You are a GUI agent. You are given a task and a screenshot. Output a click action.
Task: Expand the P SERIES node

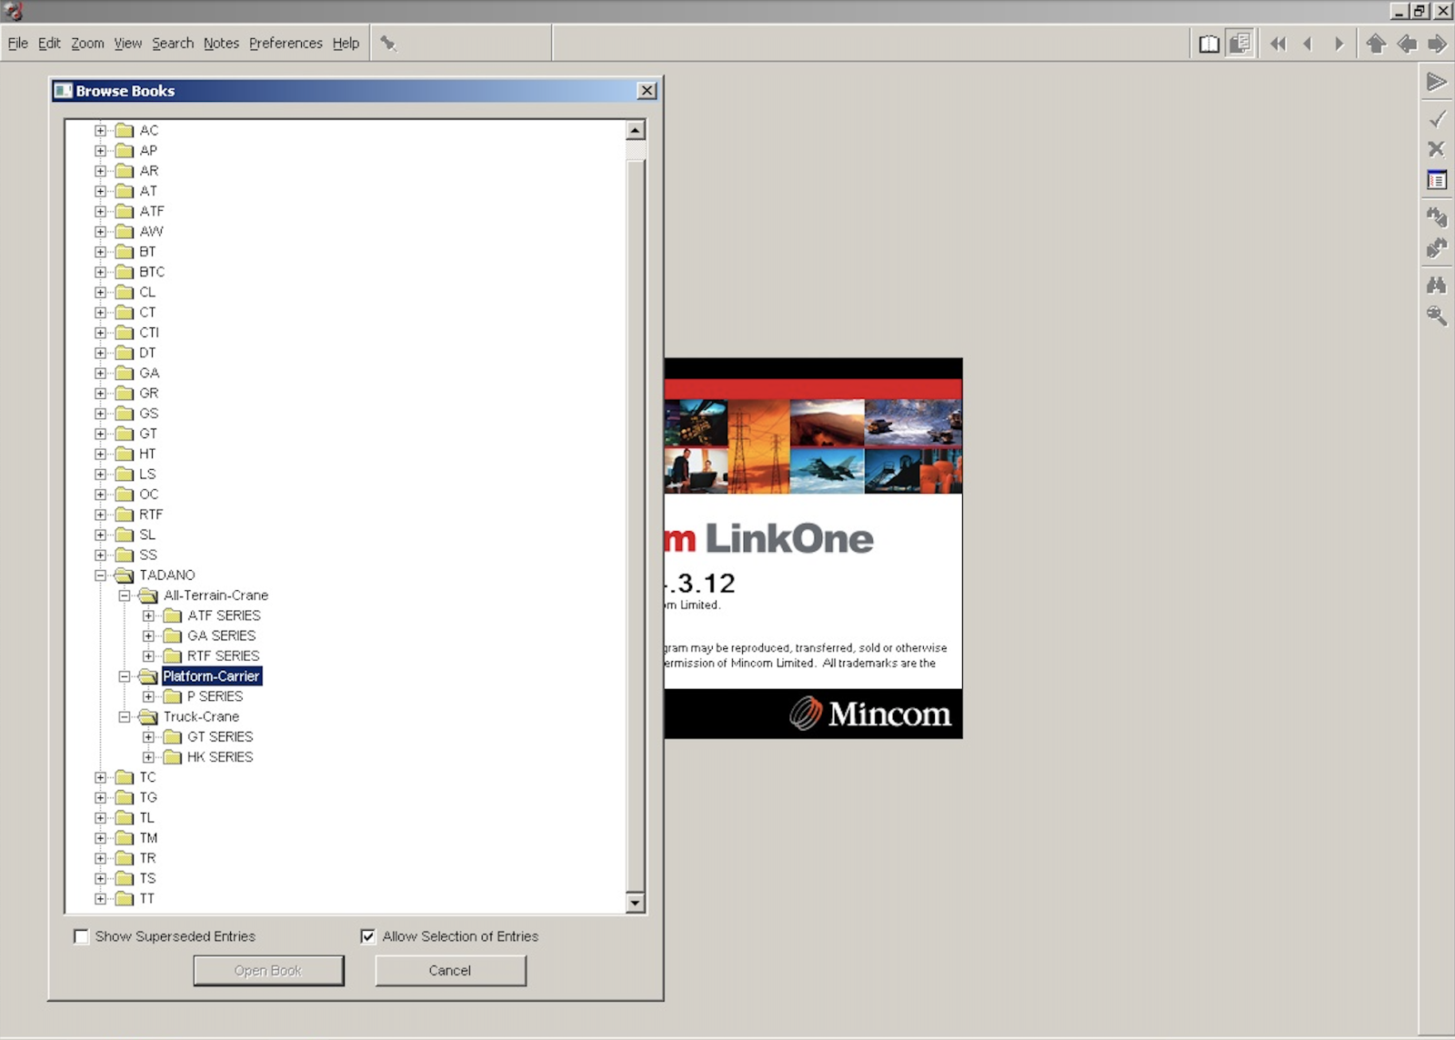pos(148,696)
